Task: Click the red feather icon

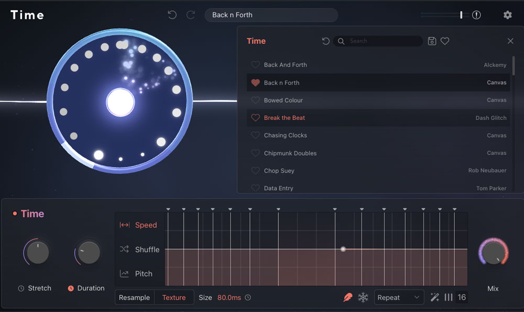Action: (x=347, y=297)
